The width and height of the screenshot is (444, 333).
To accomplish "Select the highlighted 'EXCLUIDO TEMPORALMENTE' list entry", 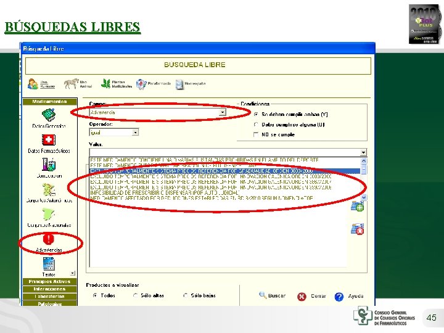I will coord(225,171).
